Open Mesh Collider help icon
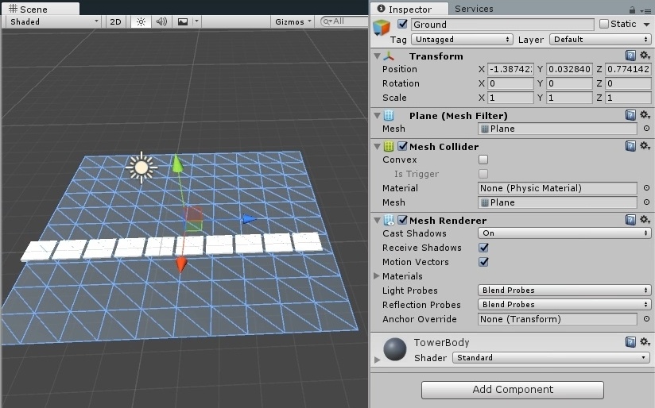655x408 pixels. pos(631,146)
